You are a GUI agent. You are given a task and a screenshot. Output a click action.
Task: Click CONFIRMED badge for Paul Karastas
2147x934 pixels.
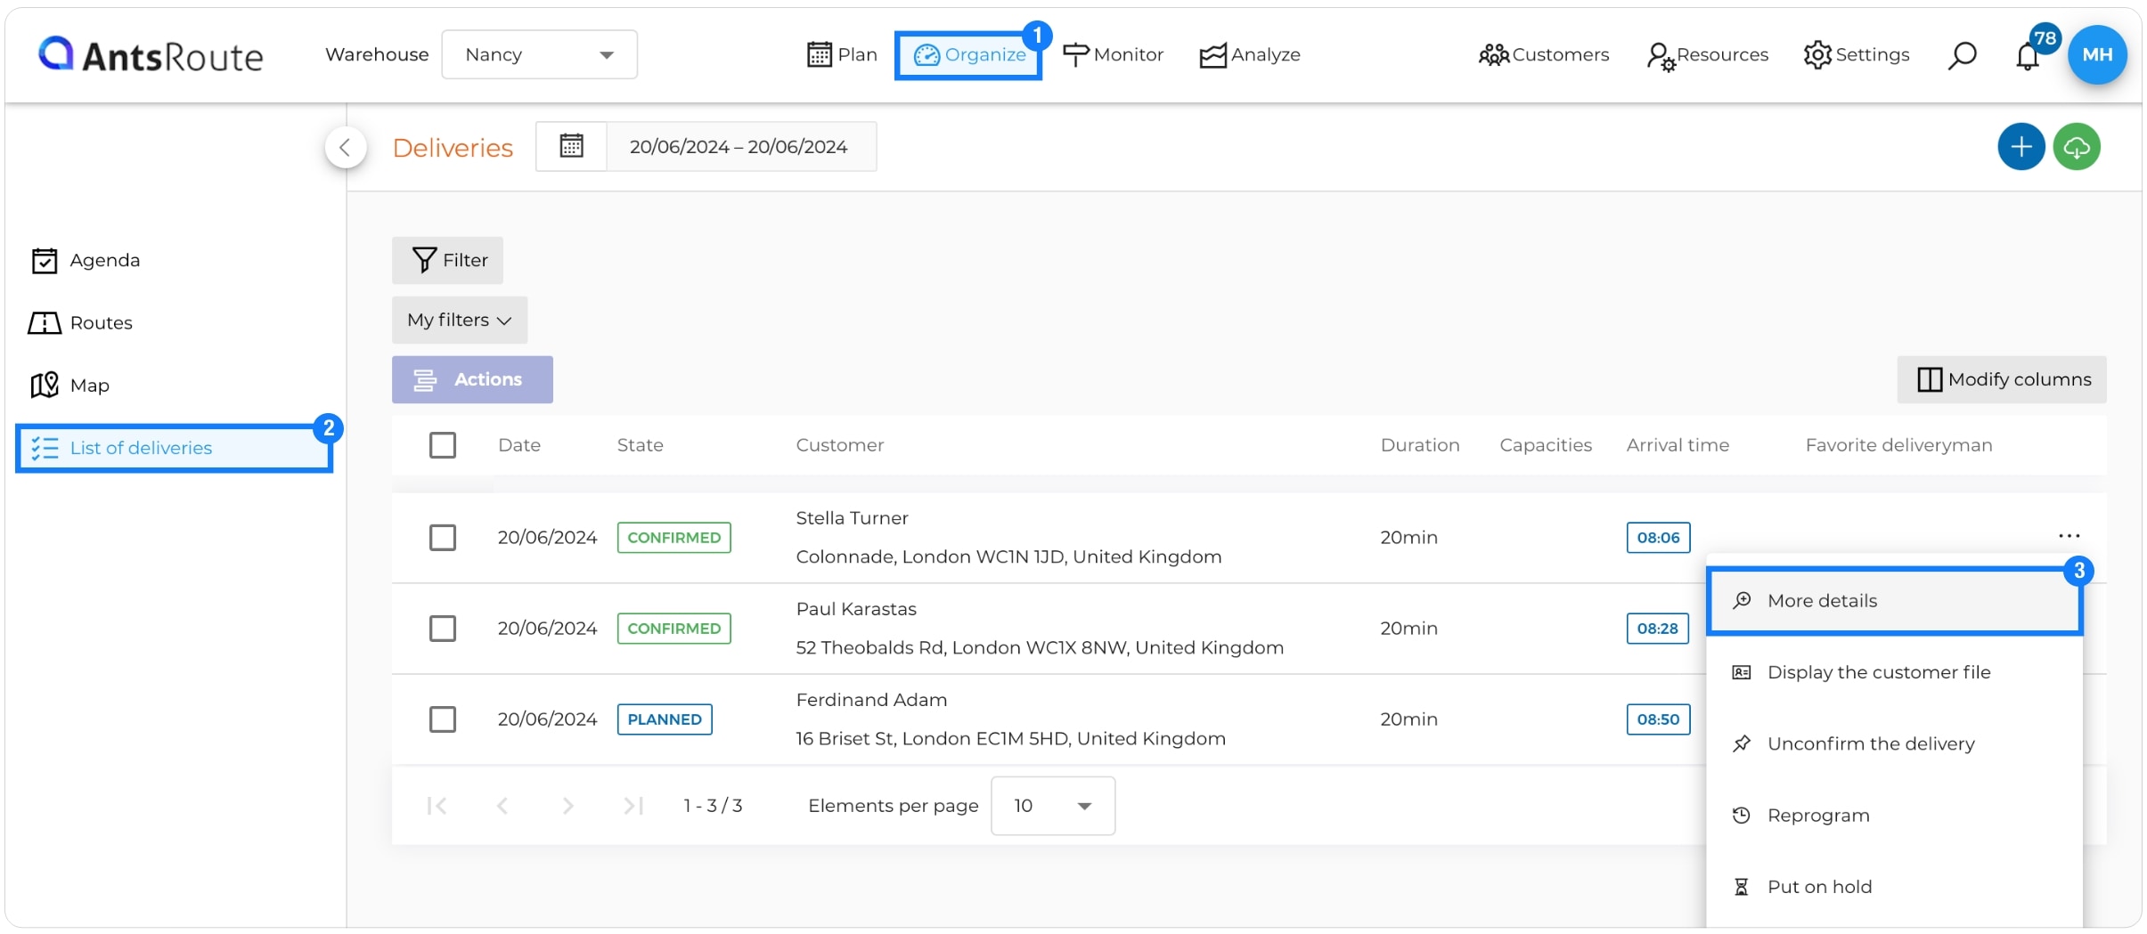point(674,629)
